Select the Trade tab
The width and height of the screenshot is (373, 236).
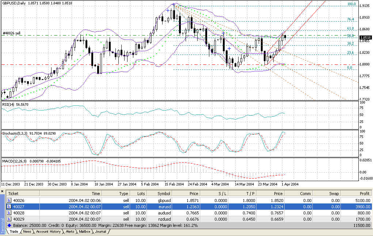pos(14,232)
